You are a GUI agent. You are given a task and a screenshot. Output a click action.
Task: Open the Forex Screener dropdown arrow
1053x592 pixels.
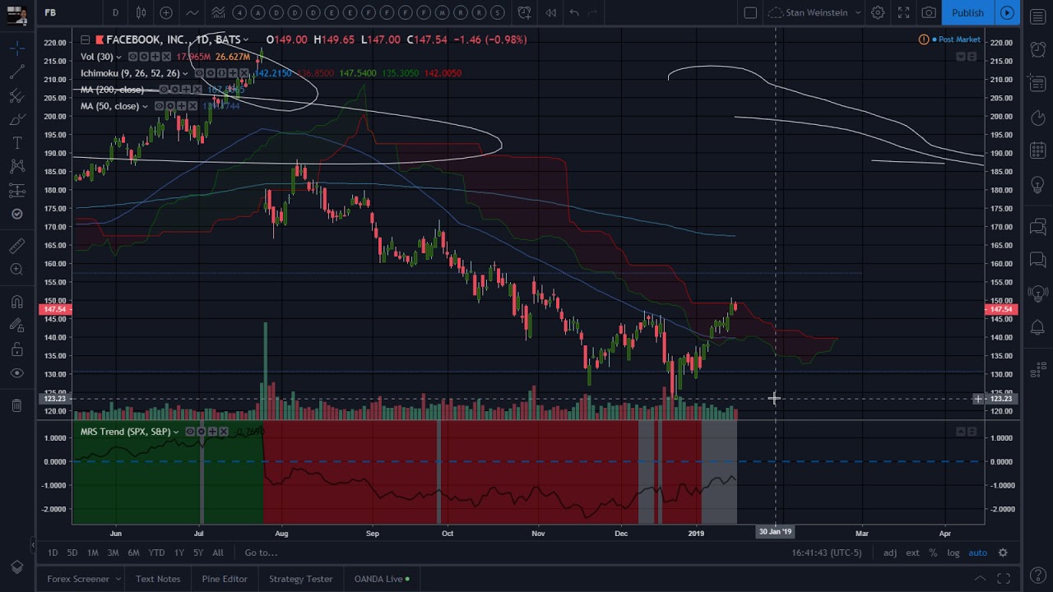tap(118, 579)
